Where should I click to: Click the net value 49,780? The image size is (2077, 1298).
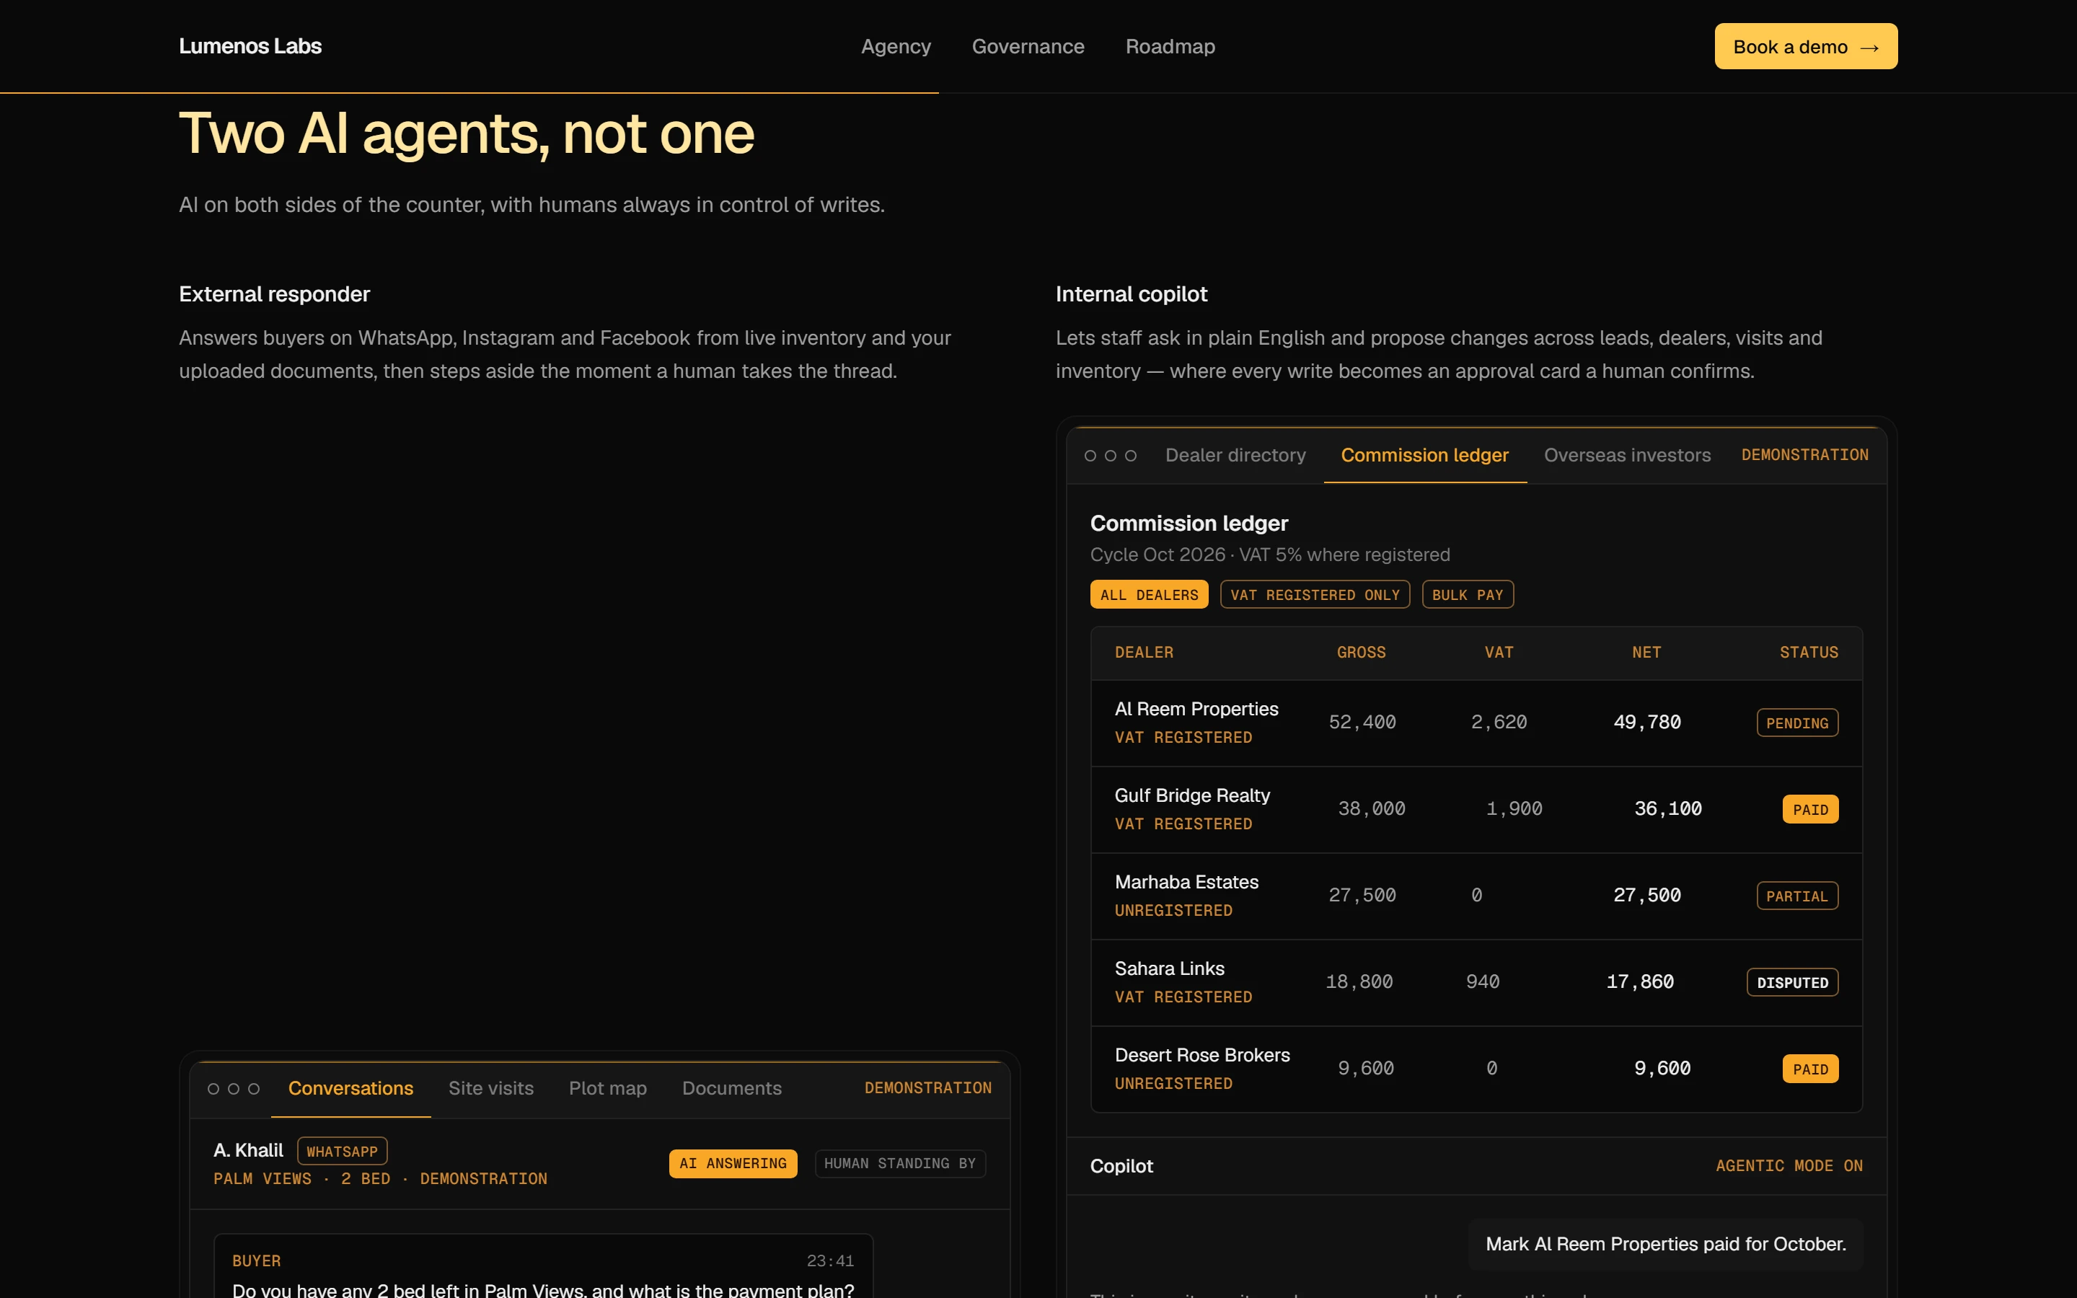[1646, 722]
